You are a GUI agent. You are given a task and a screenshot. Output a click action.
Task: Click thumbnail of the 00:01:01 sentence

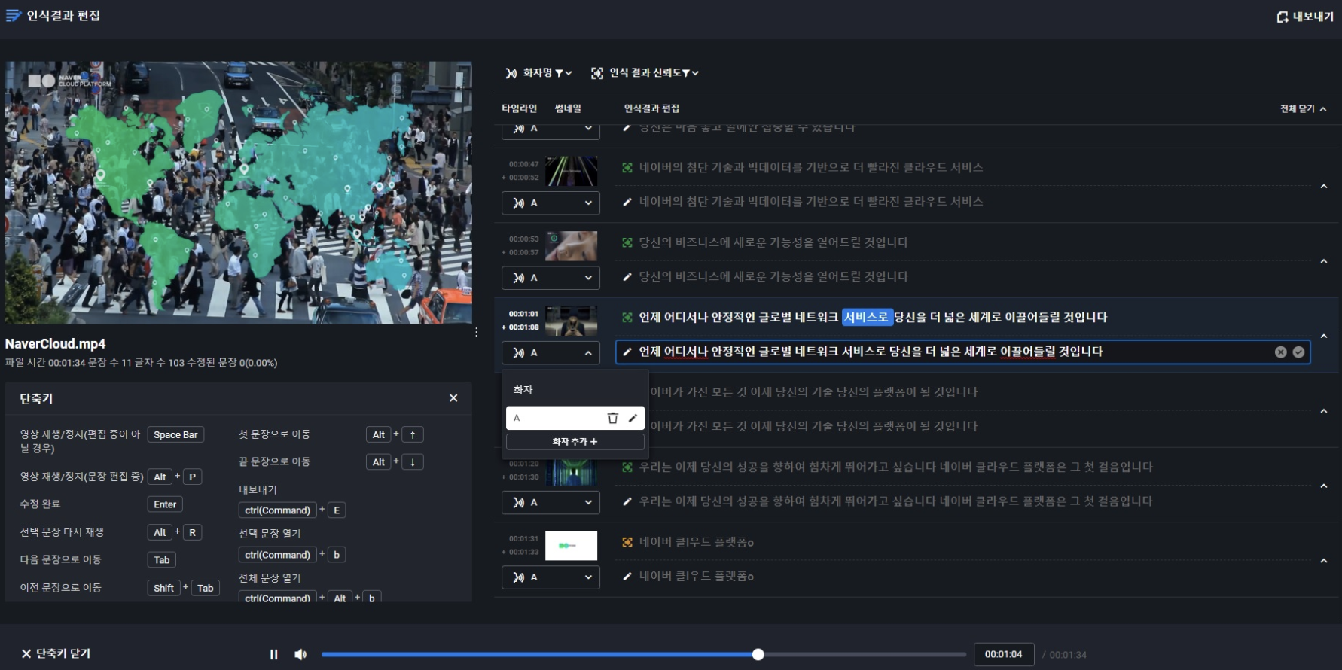(x=571, y=321)
